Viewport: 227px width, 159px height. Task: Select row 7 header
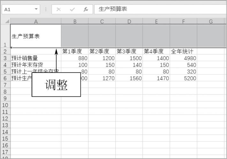coord(5,85)
